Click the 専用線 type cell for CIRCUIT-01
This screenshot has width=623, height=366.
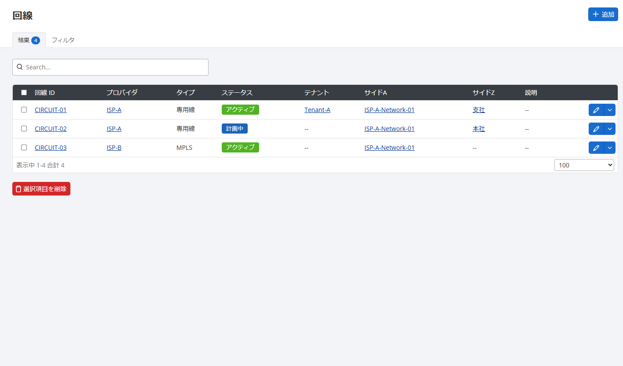(x=186, y=110)
